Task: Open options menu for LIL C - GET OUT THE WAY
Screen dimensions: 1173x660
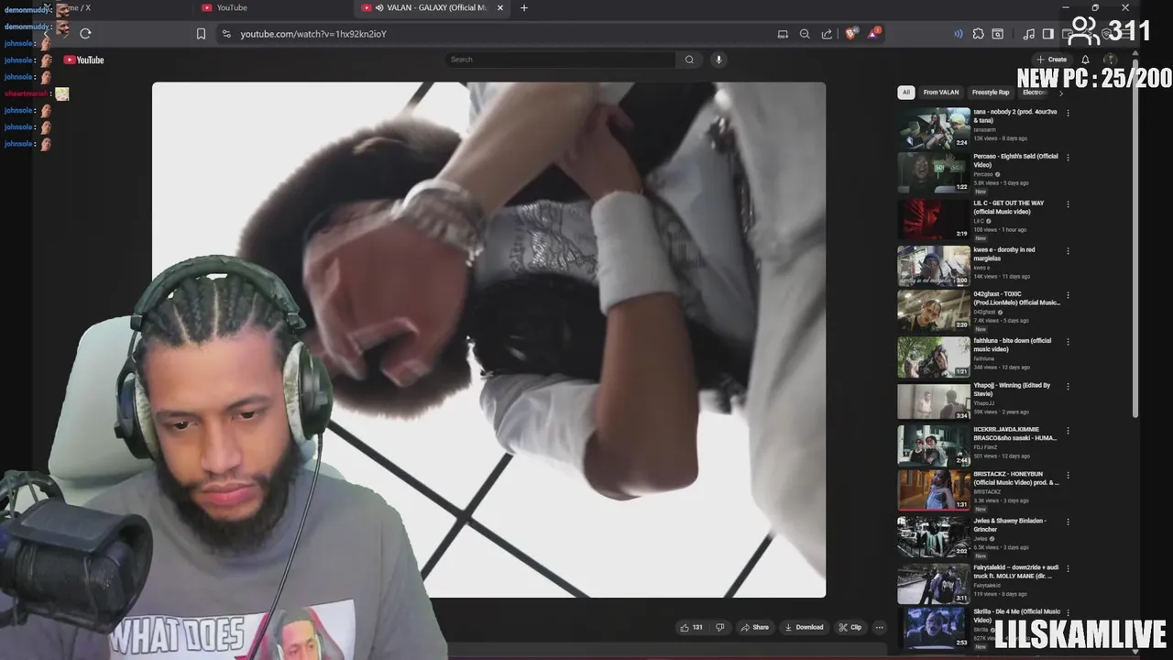Action: pyautogui.click(x=1068, y=203)
